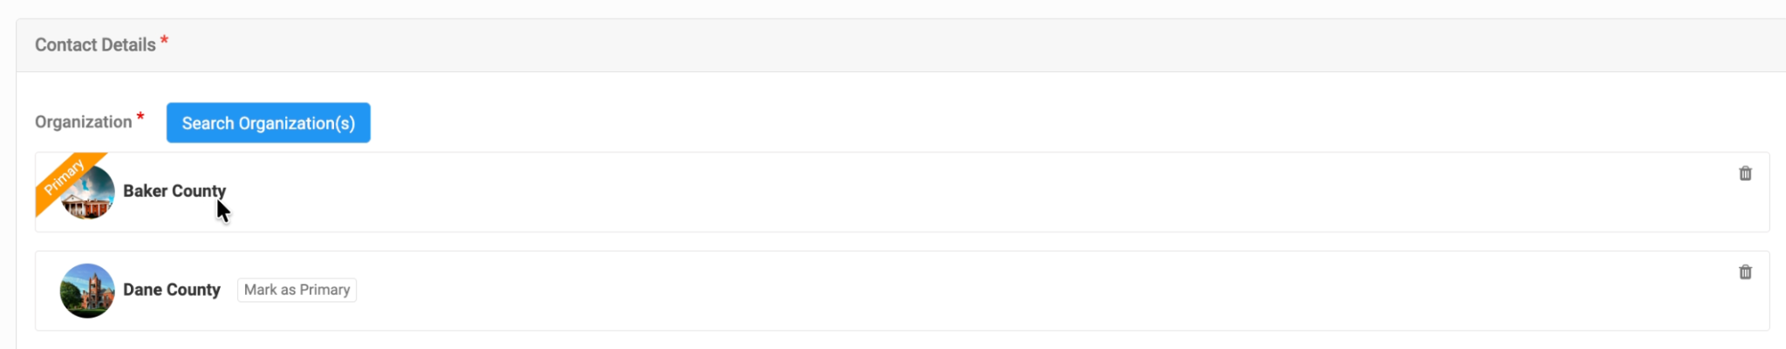Click the word "County" in Baker County
The width and height of the screenshot is (1786, 349).
click(x=199, y=191)
